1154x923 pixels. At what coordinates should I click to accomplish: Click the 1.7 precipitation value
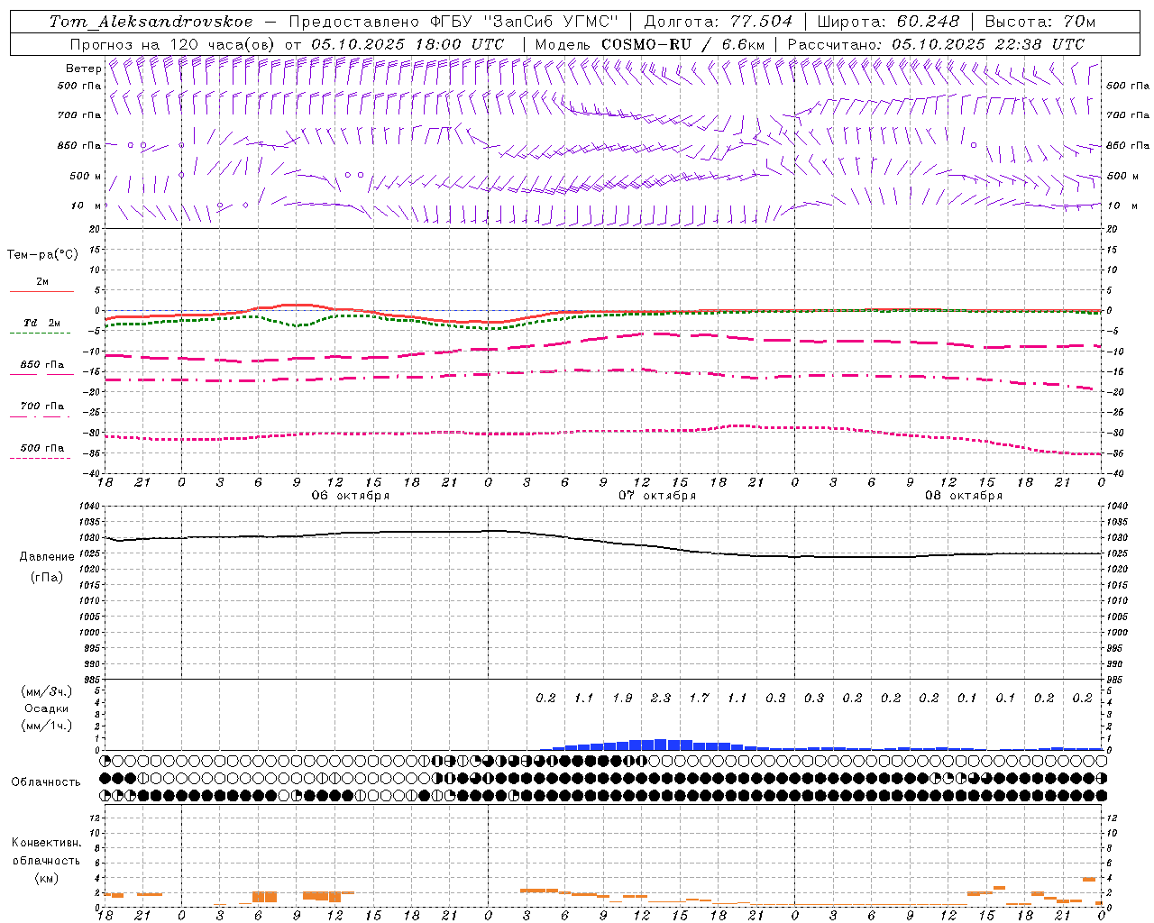(699, 698)
